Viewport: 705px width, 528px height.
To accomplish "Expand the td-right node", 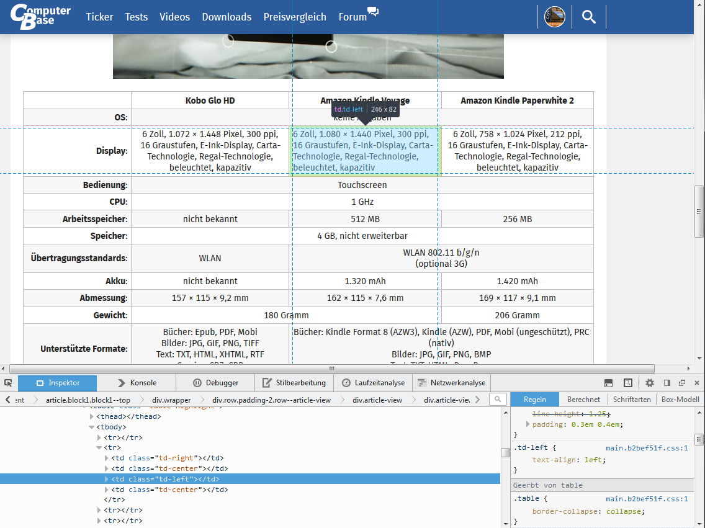I will [107, 458].
